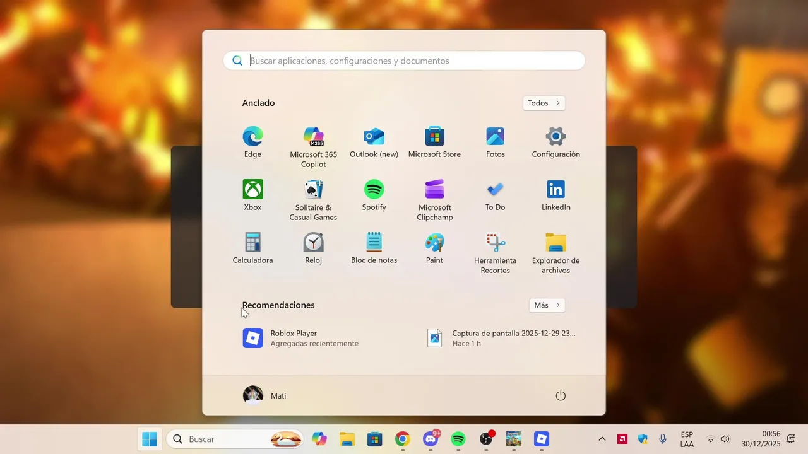Open the Edge browser from pinned apps
808x454 pixels.
(x=252, y=143)
